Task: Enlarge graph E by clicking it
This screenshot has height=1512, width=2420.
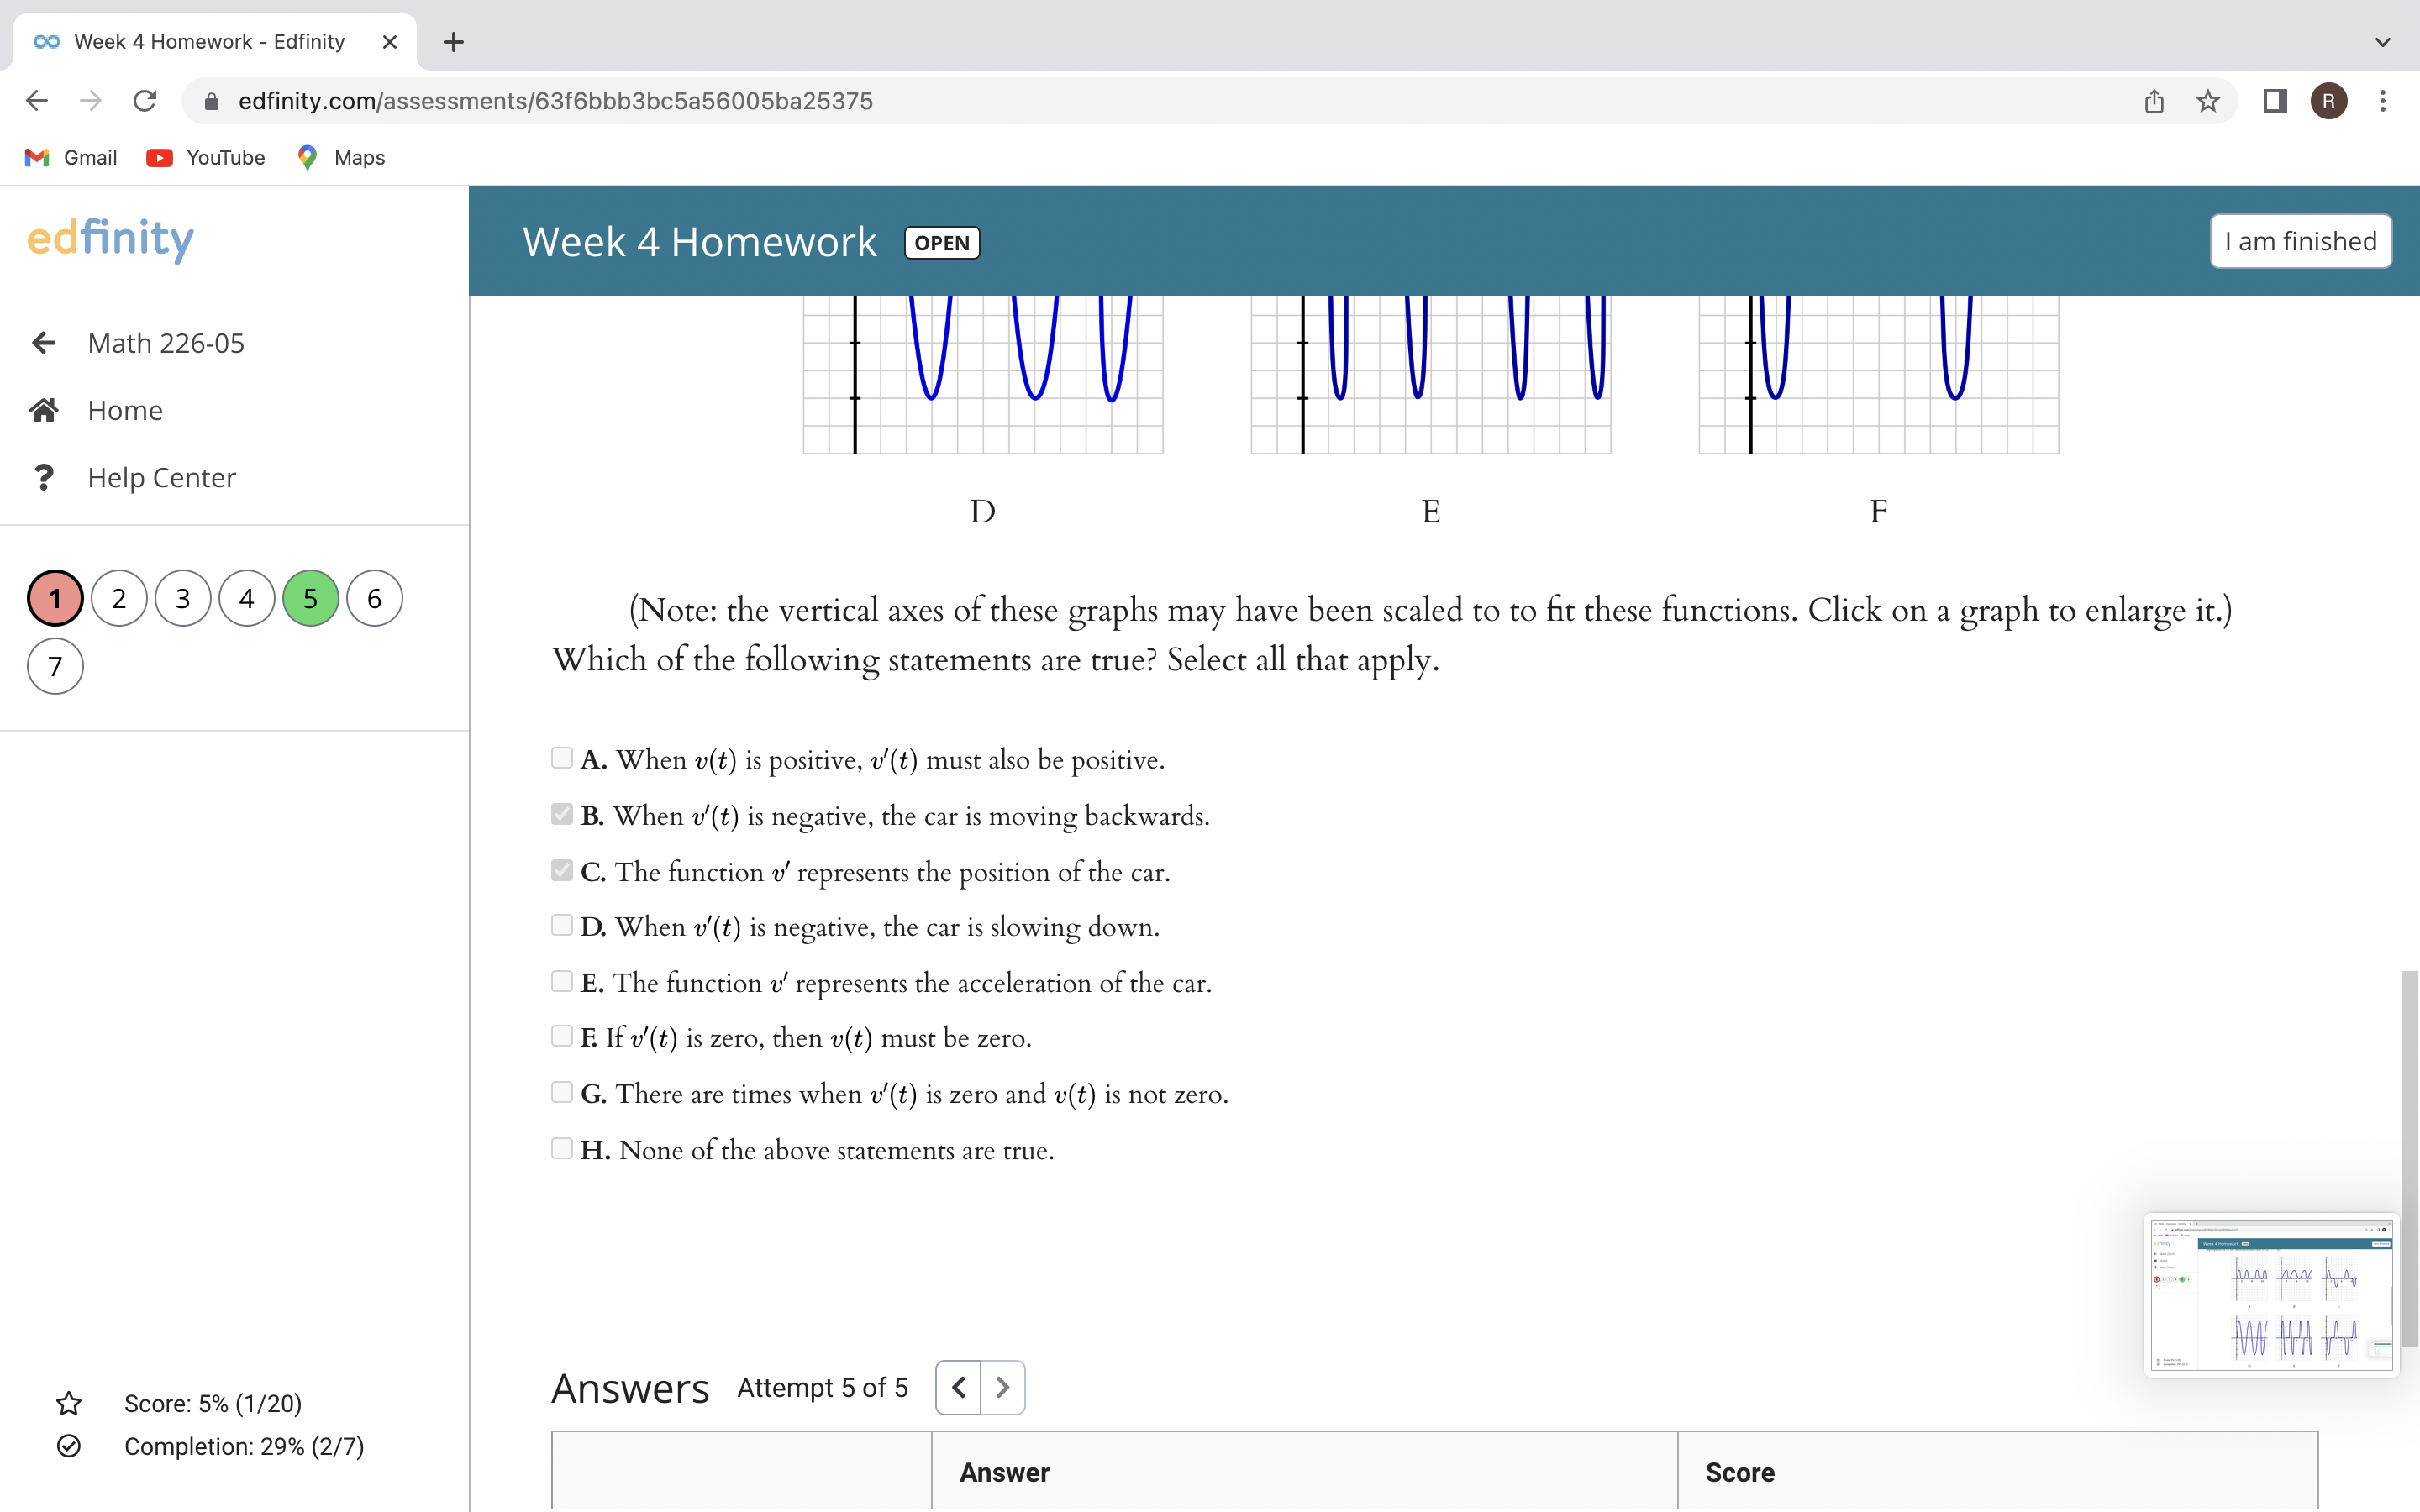Action: [x=1430, y=375]
